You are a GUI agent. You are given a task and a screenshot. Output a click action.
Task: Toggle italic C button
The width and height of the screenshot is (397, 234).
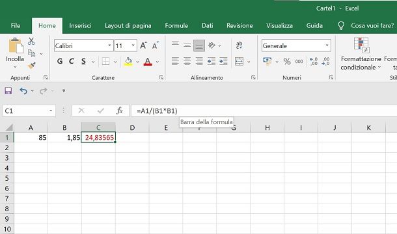pyautogui.click(x=72, y=61)
